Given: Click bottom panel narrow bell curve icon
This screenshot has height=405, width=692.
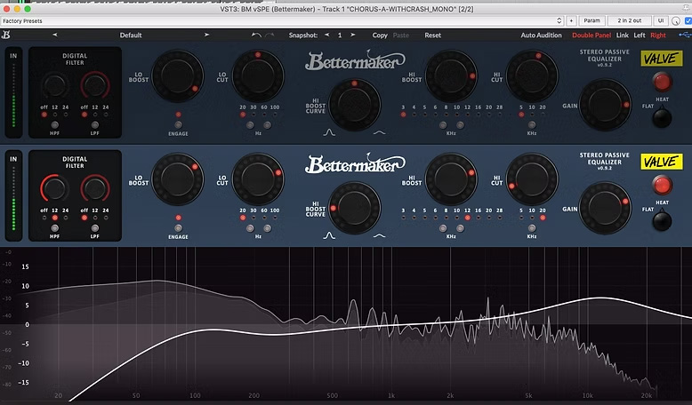Looking at the screenshot, I should pos(329,235).
